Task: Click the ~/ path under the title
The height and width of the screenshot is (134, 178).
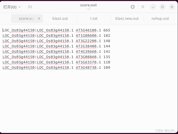Action: [x=89, y=9]
